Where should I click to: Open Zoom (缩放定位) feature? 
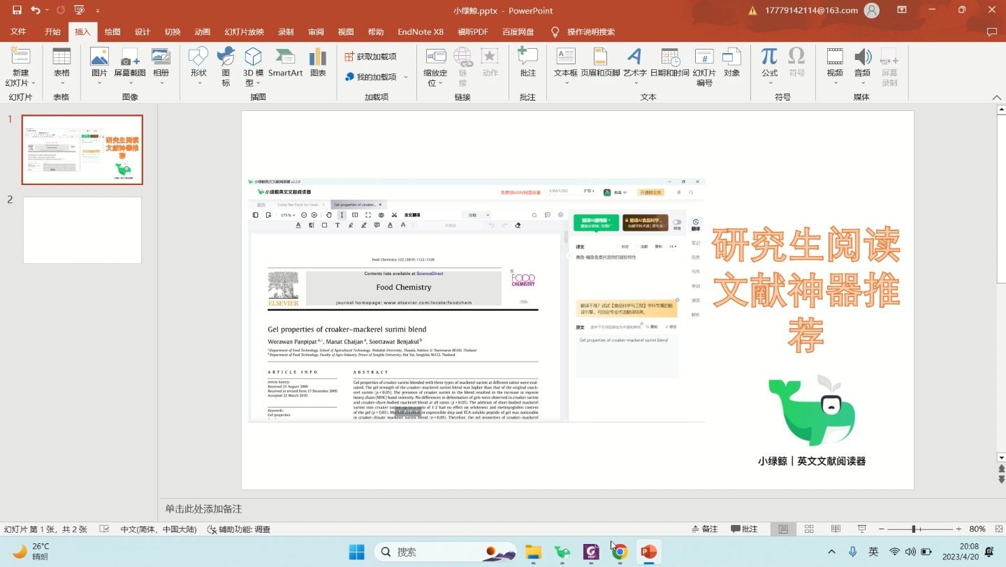coord(435,67)
